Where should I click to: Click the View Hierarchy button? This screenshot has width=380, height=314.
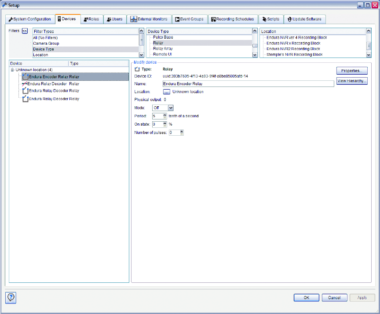click(351, 81)
